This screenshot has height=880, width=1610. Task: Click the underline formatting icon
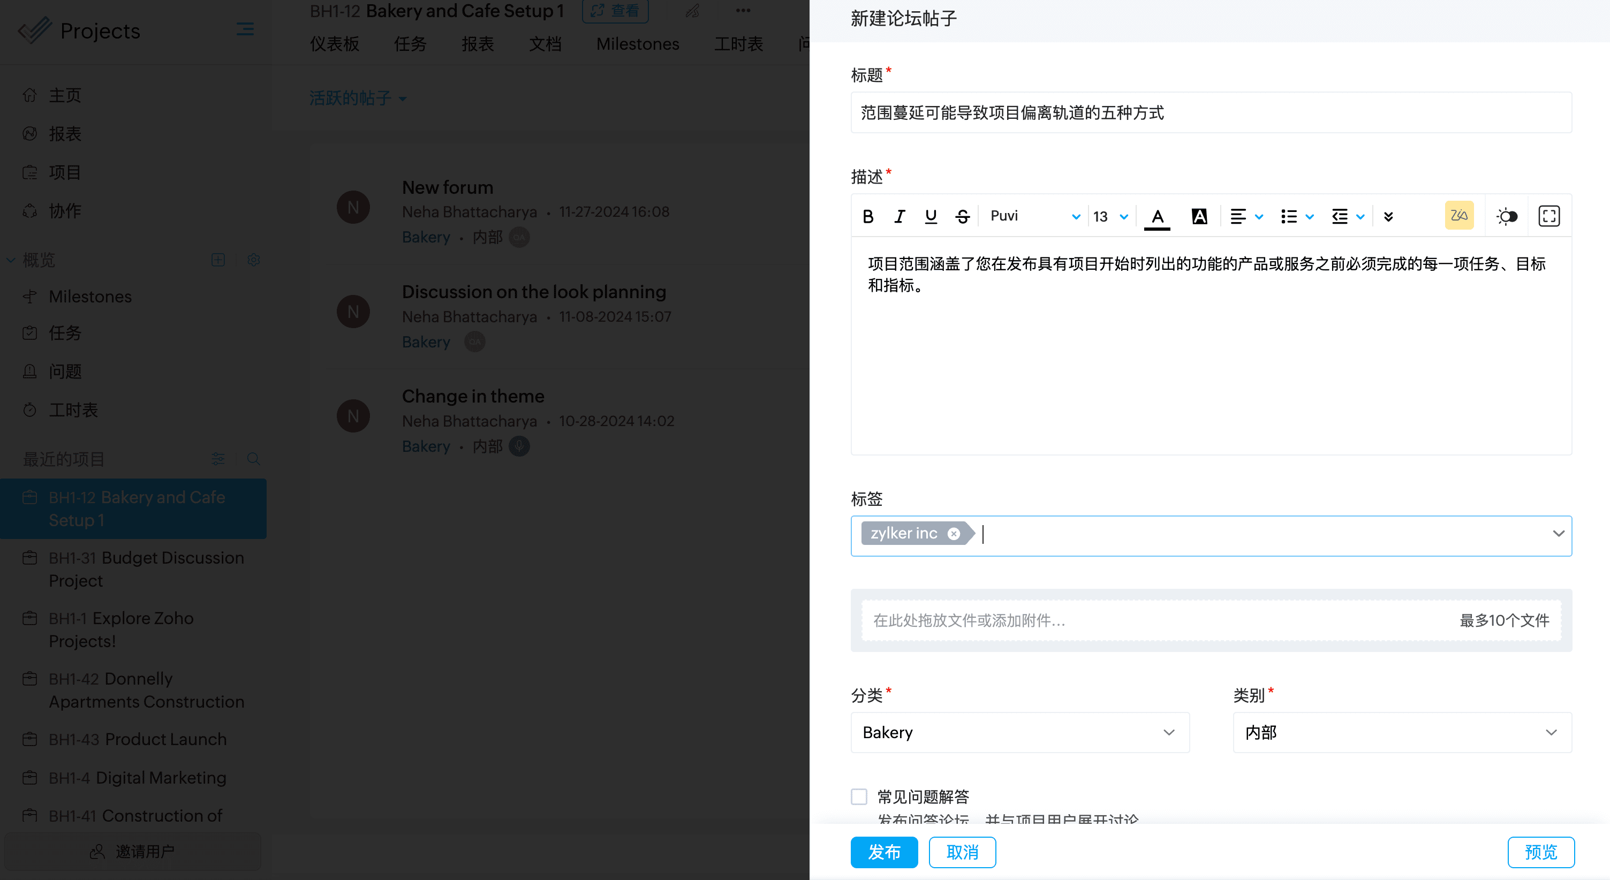pos(931,216)
